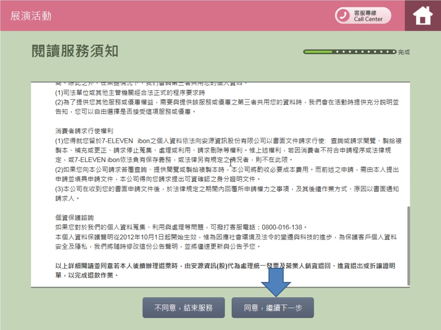Click paragraph starting (2)如果您向本公司
This screenshot has width=441, height=330.
click(227, 174)
